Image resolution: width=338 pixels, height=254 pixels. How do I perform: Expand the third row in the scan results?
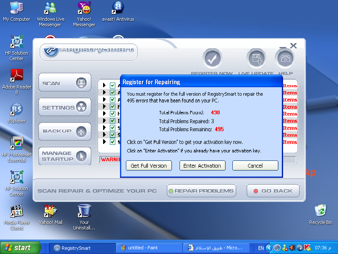(104, 99)
